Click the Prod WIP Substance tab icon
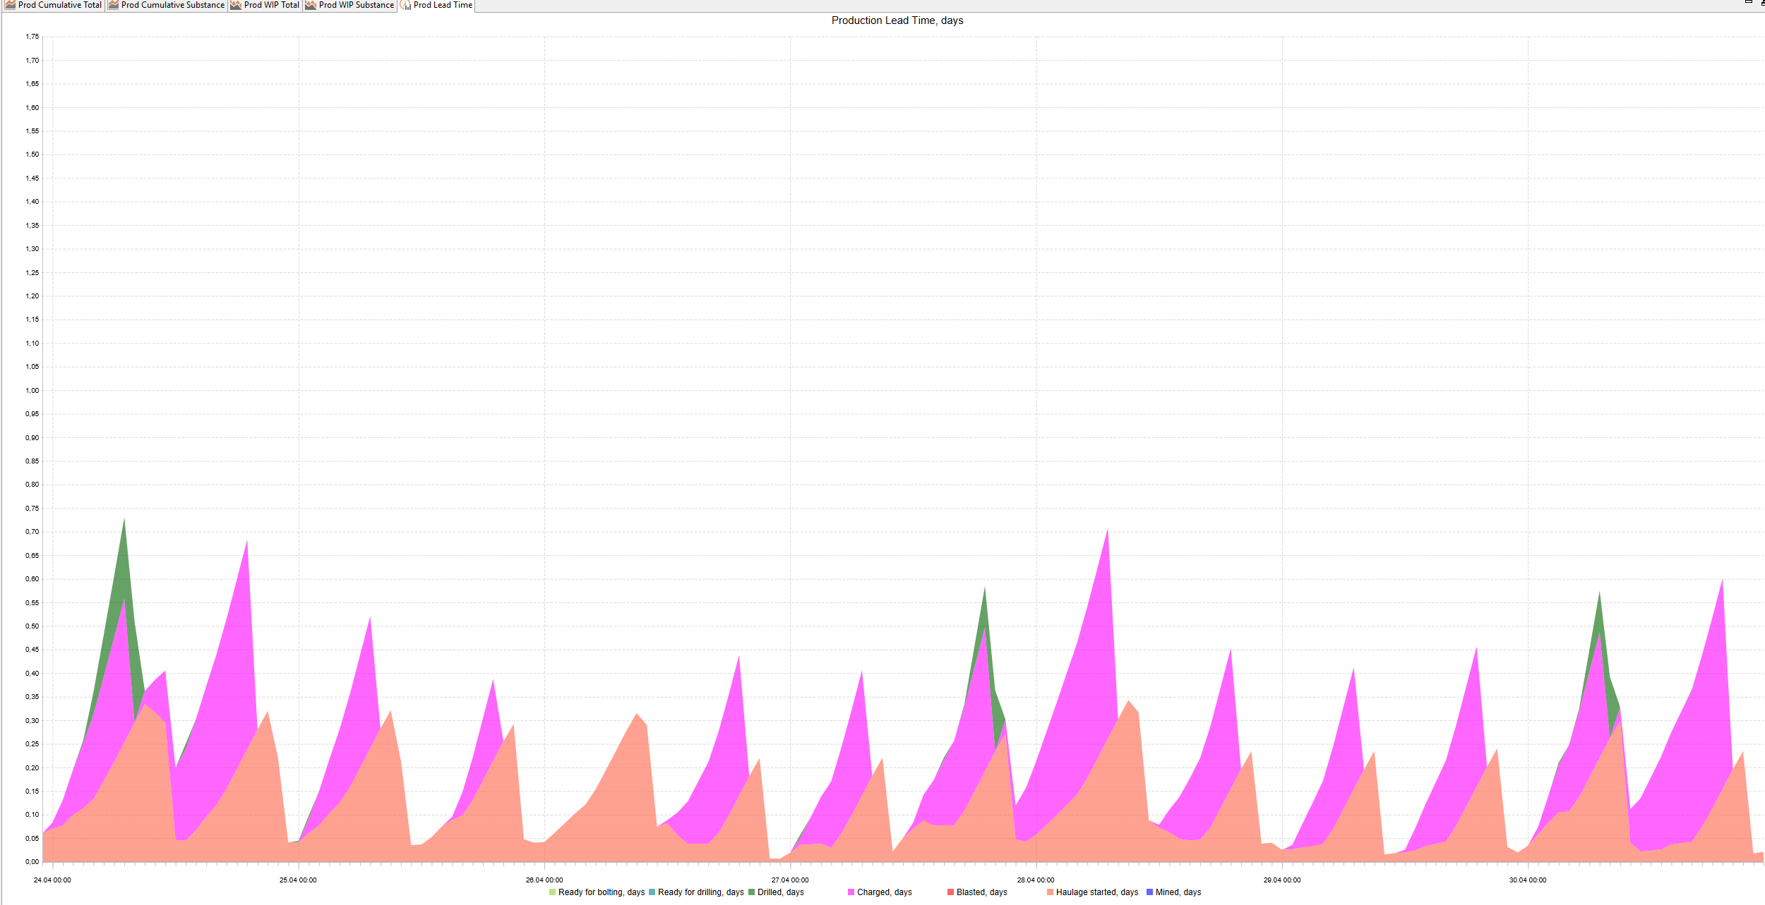Viewport: 1765px width, 905px height. pyautogui.click(x=311, y=5)
